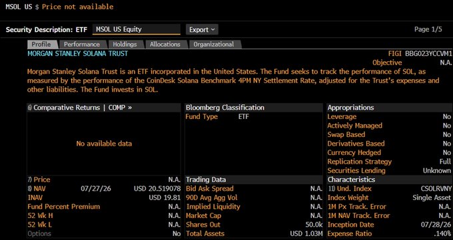
Task: Click the Objective label
Action: point(387,62)
